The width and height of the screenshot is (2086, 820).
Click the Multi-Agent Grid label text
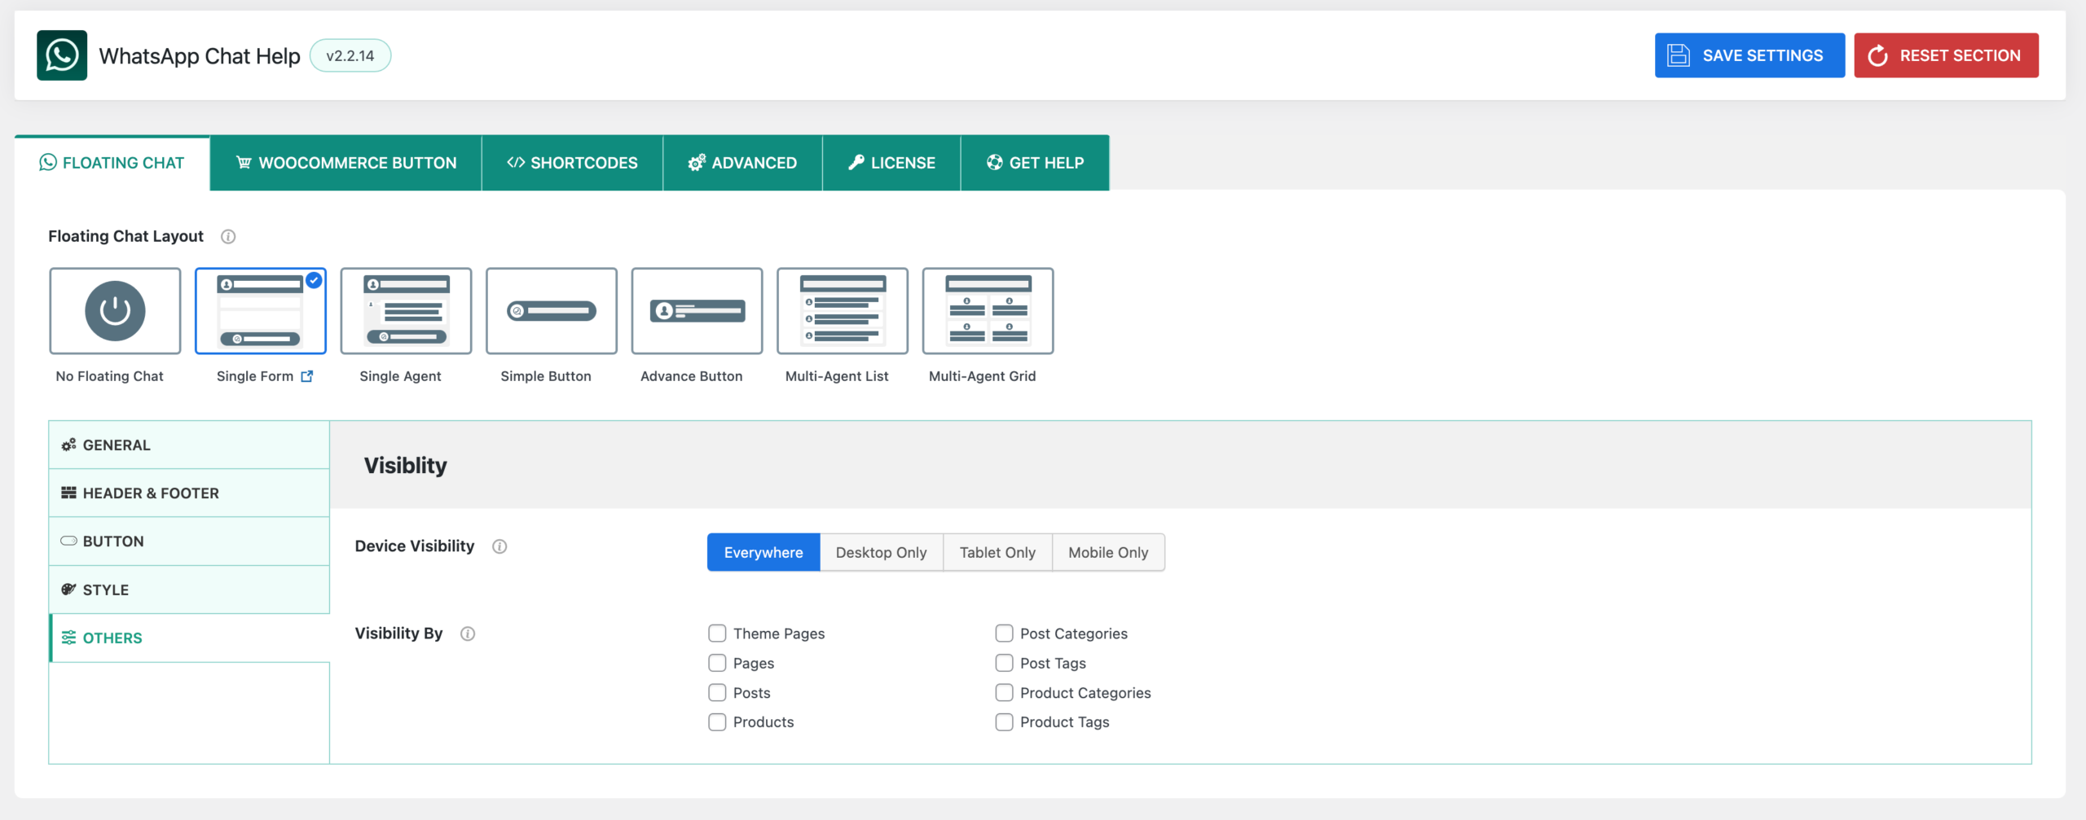pyautogui.click(x=982, y=376)
